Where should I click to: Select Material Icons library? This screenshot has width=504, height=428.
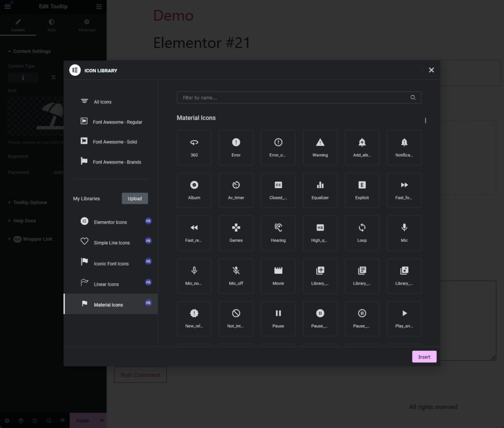pyautogui.click(x=111, y=304)
